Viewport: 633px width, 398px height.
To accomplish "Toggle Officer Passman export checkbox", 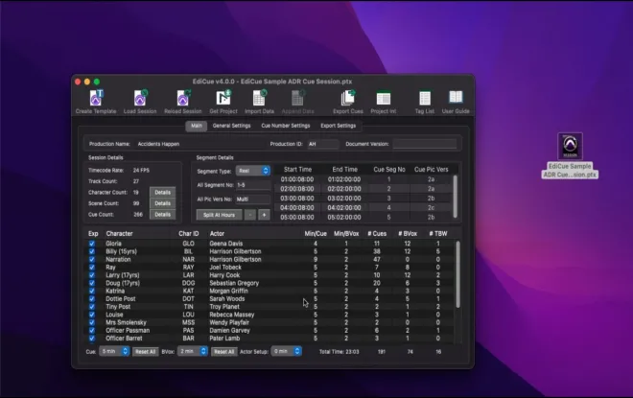I will (92, 330).
